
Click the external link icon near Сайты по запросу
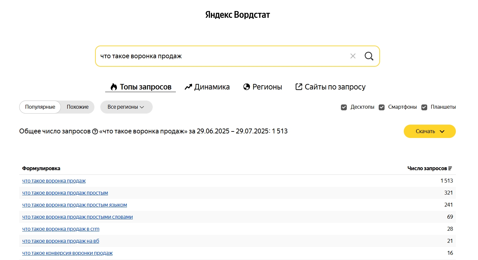[299, 87]
